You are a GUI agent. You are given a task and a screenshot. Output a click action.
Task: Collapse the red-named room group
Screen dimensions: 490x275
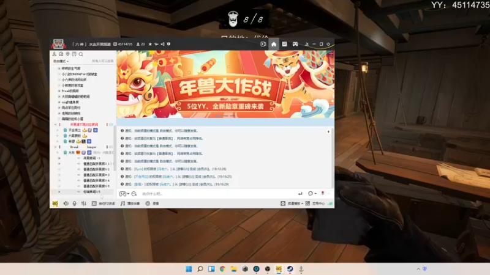pyautogui.click(x=55, y=125)
